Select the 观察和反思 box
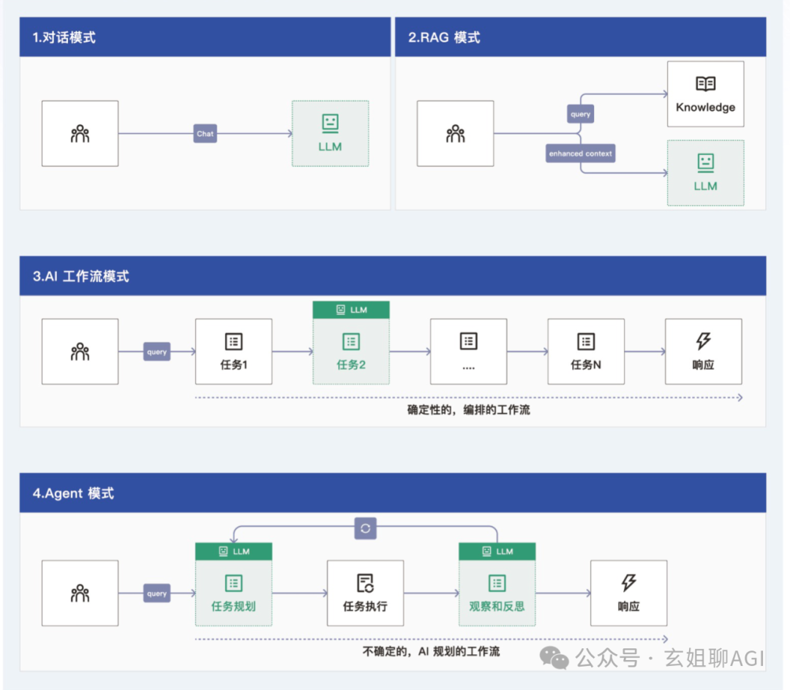This screenshot has height=690, width=790. 497,593
